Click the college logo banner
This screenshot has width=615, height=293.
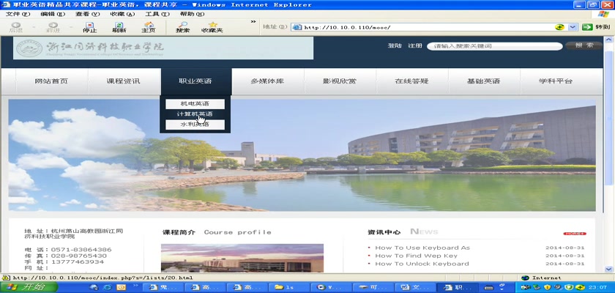[x=163, y=48]
